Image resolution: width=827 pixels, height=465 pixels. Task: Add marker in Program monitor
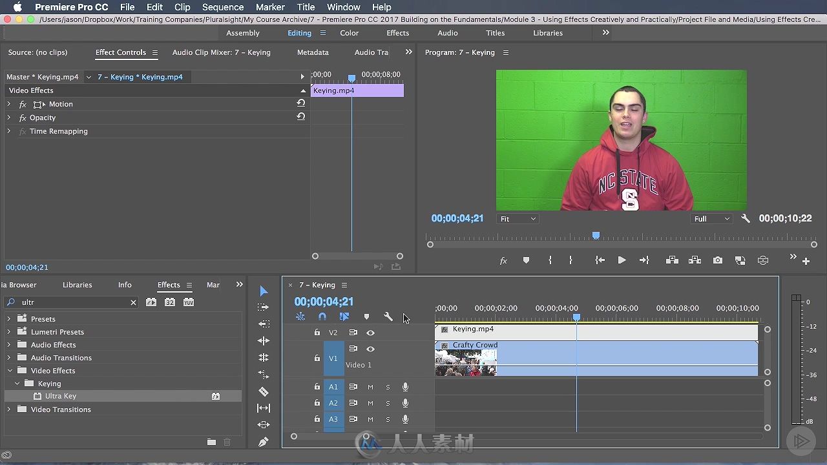tap(526, 260)
